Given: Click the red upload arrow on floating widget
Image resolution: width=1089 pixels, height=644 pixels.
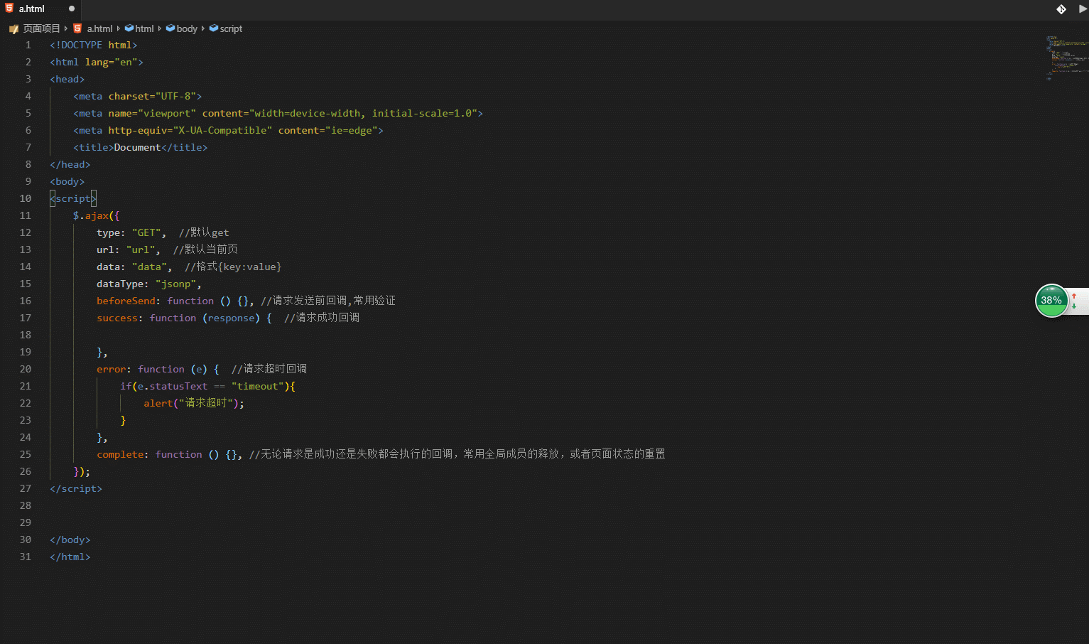Looking at the screenshot, I should 1074,296.
